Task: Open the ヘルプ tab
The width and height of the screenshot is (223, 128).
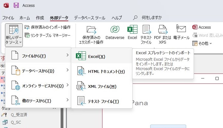Action: (116, 18)
